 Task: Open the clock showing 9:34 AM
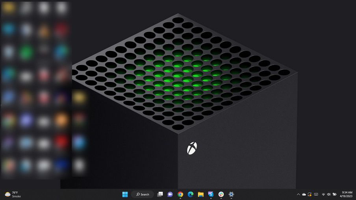click(x=347, y=194)
